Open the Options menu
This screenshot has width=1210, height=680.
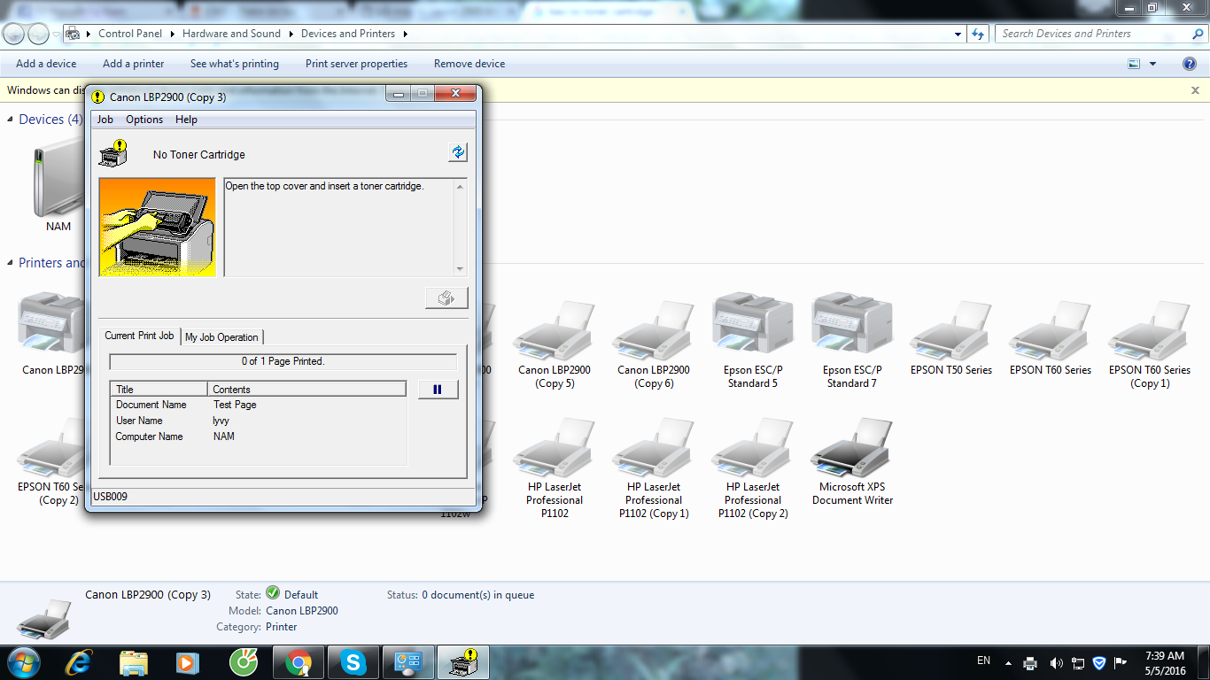144,120
